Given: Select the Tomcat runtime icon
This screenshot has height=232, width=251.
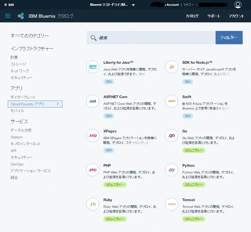Looking at the screenshot, I should pos(172,204).
